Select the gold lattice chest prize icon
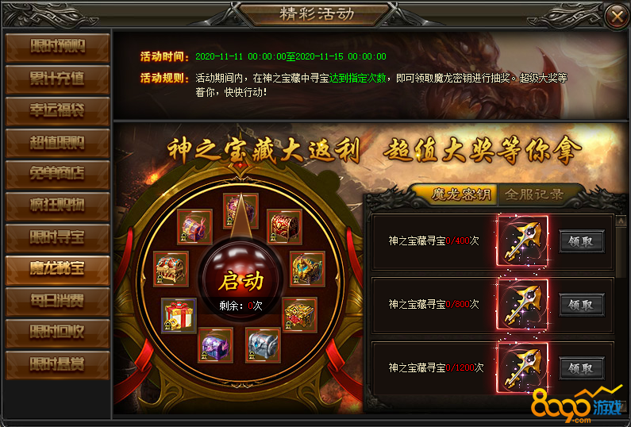631x427 pixels. tap(299, 315)
